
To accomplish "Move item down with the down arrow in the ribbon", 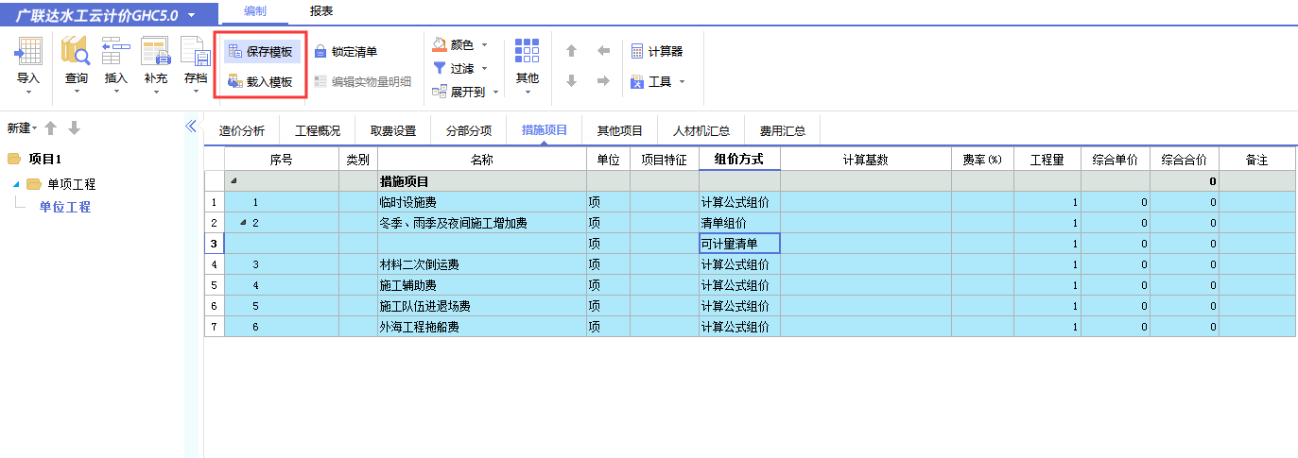I will tap(571, 81).
